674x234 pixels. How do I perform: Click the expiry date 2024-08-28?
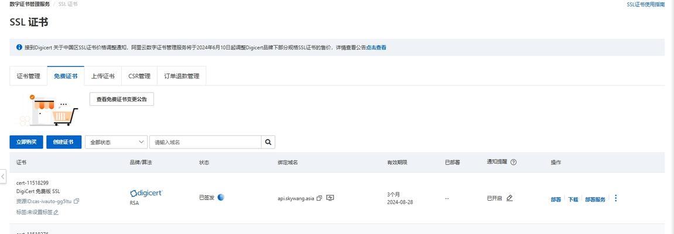click(400, 202)
